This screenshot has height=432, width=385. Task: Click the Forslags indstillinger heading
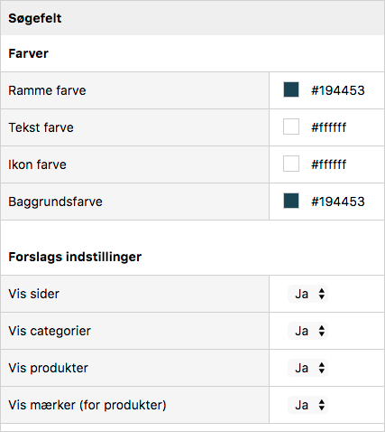tap(75, 257)
